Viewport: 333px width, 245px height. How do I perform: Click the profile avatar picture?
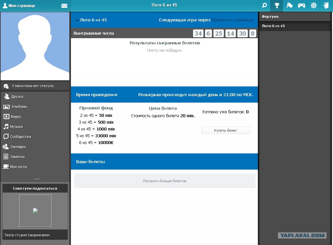[35, 46]
